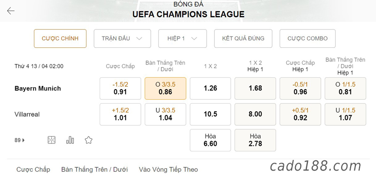376x180 pixels.
Task: Pick Under 3/3.5 at 1.04
Action: [165, 114]
